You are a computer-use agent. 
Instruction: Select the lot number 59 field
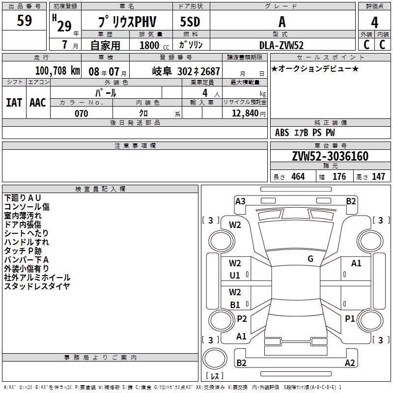tap(25, 21)
